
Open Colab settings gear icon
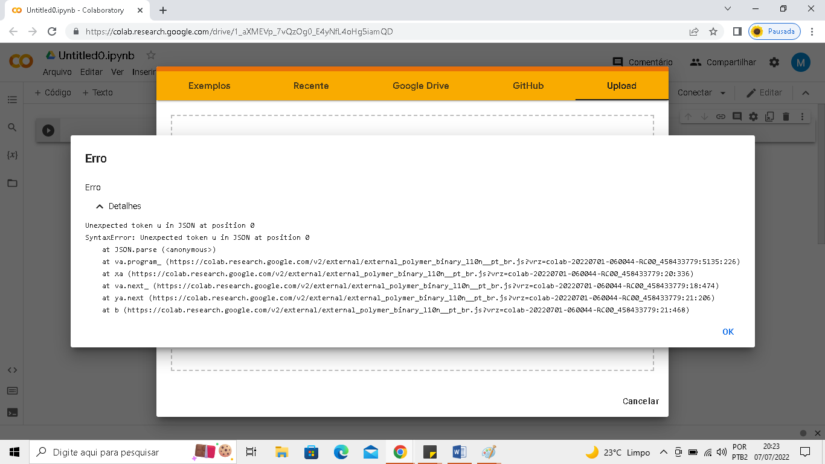[774, 62]
